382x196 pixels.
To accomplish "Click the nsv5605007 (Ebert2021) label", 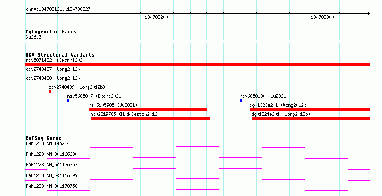I will point(95,96).
